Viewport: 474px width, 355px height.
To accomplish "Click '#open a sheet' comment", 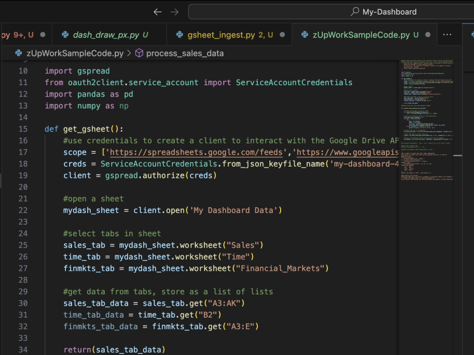I will point(93,199).
